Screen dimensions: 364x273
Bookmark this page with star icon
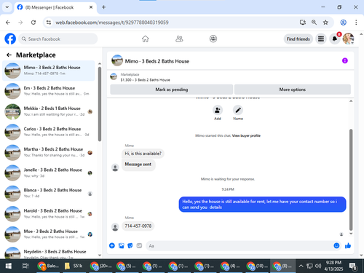[325, 23]
